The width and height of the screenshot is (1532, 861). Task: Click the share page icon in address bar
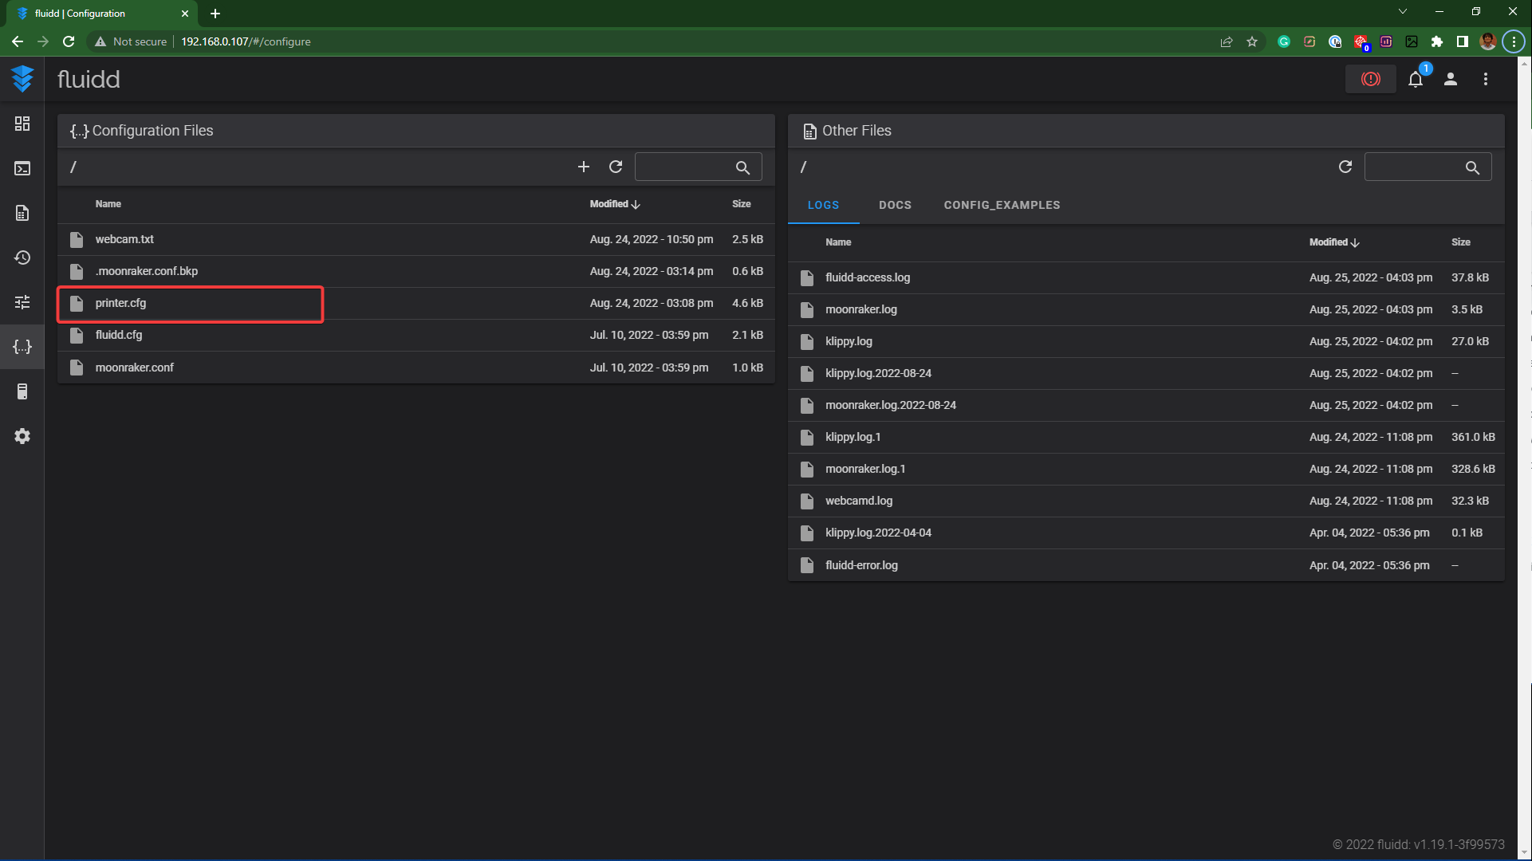coord(1227,41)
